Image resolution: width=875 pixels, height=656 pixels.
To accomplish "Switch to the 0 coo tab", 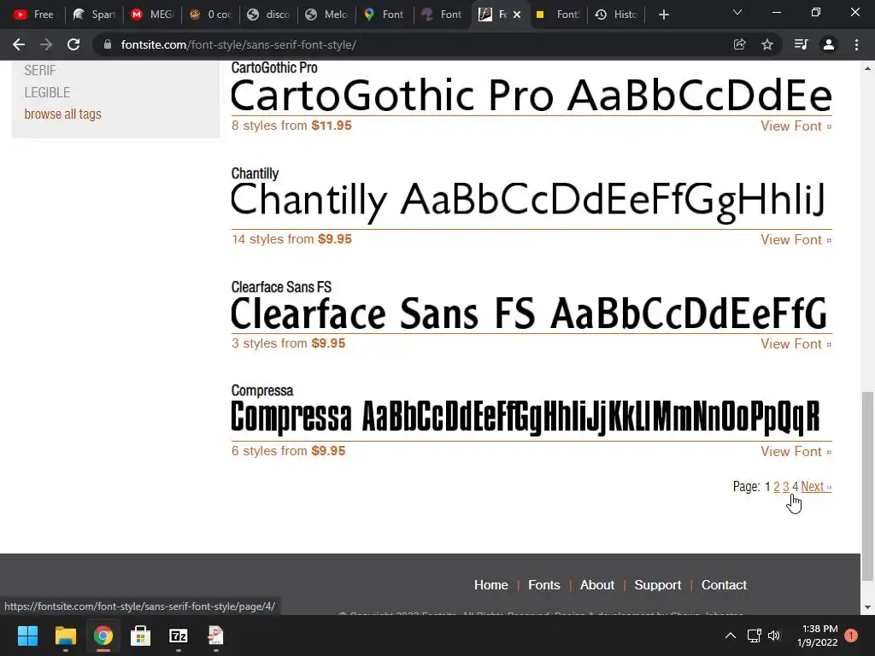I will pos(210,15).
